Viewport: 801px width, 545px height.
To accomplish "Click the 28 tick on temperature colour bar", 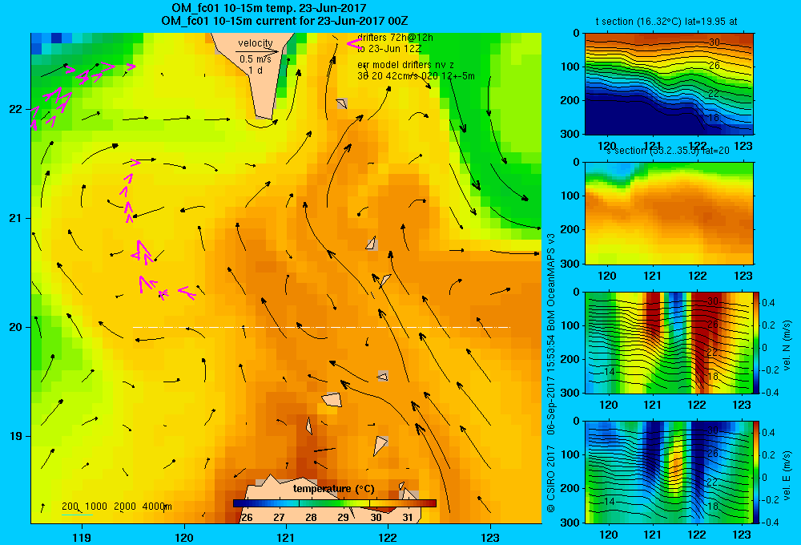I will (x=311, y=518).
